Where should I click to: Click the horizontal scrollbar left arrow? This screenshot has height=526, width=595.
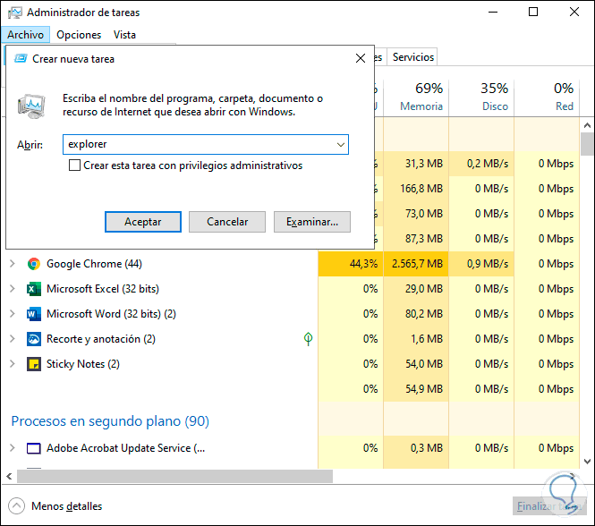(x=9, y=476)
